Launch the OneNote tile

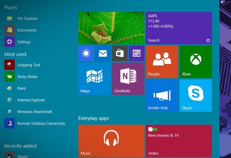128,79
